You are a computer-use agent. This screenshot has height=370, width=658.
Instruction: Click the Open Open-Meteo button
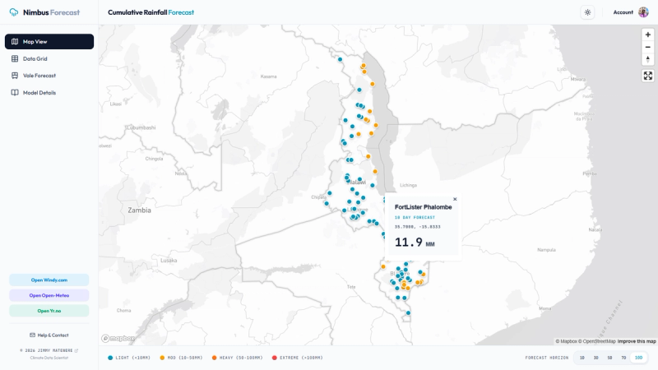point(49,295)
